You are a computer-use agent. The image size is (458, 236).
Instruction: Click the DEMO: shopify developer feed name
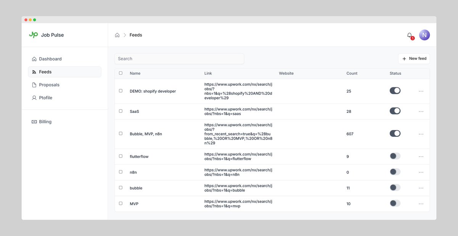click(153, 92)
